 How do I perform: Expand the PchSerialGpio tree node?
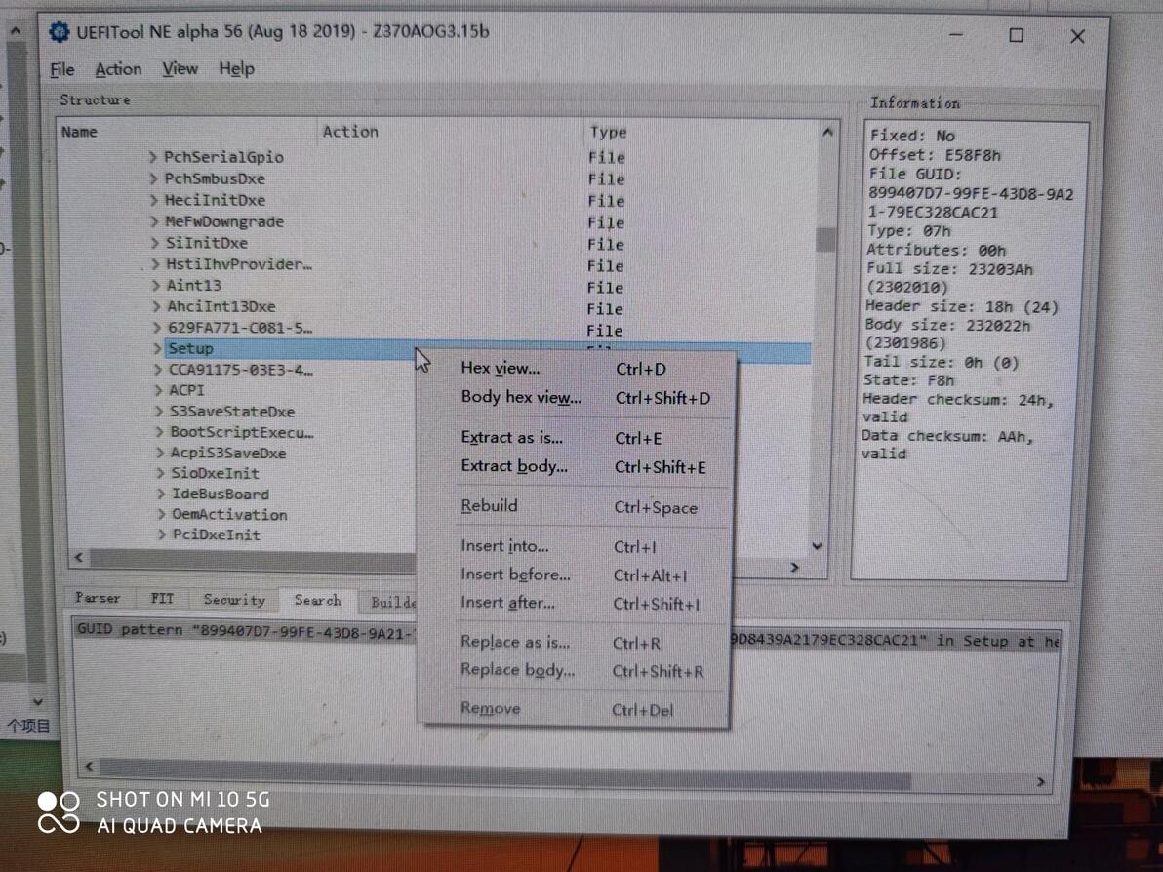[x=153, y=157]
